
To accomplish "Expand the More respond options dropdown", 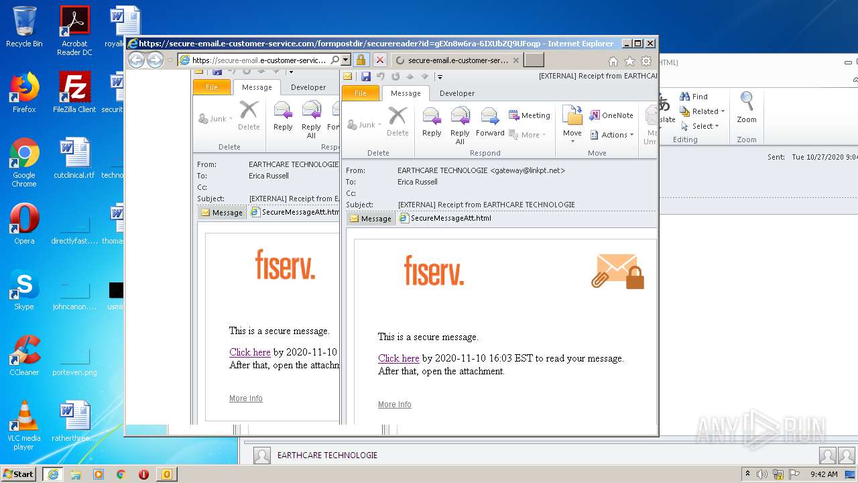I will pyautogui.click(x=528, y=135).
